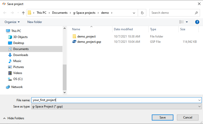The height and width of the screenshot is (124, 203).
Task: Click the Save button
Action: (x=162, y=117)
